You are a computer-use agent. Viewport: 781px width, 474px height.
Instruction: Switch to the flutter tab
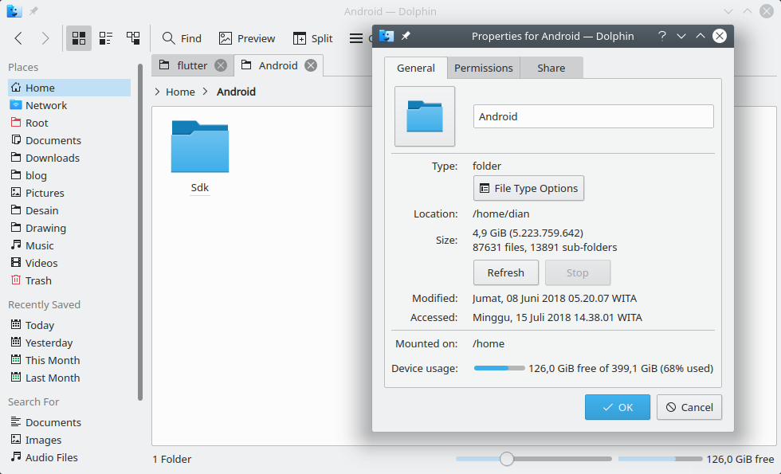191,65
